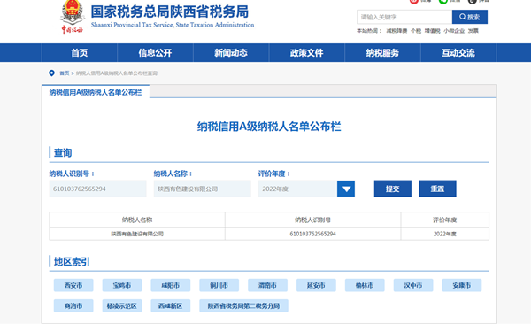Open the 首页 nav menu
This screenshot has height=324, width=531.
coord(80,53)
